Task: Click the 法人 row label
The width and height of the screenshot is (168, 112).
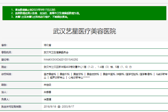Action: (4, 92)
